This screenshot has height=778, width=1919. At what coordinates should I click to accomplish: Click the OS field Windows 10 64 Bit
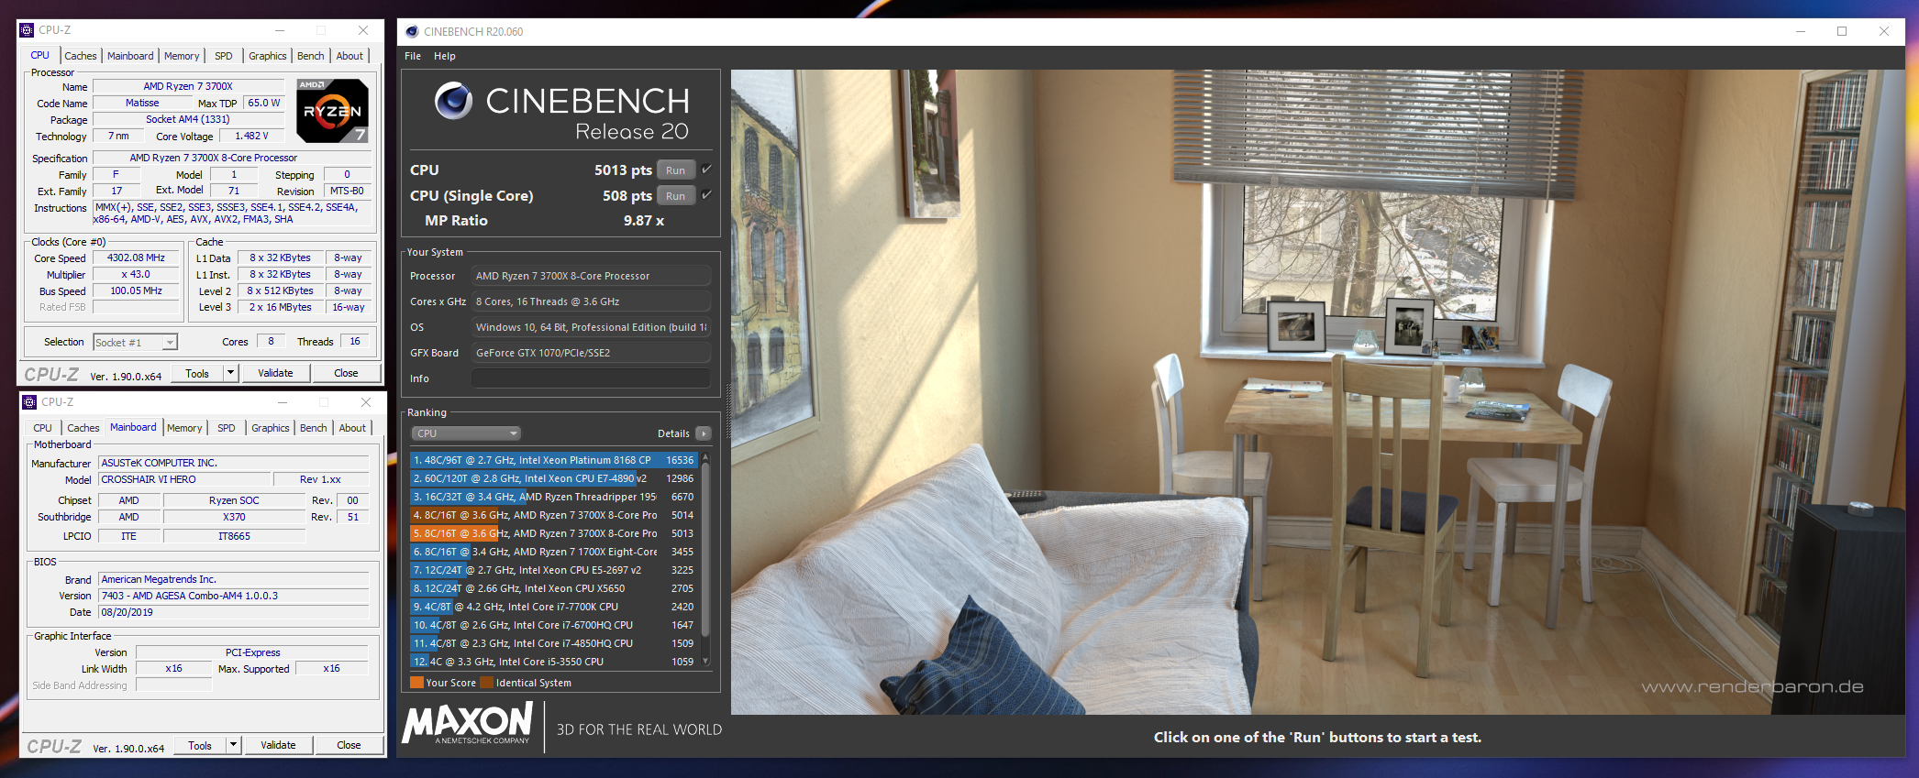(x=591, y=327)
